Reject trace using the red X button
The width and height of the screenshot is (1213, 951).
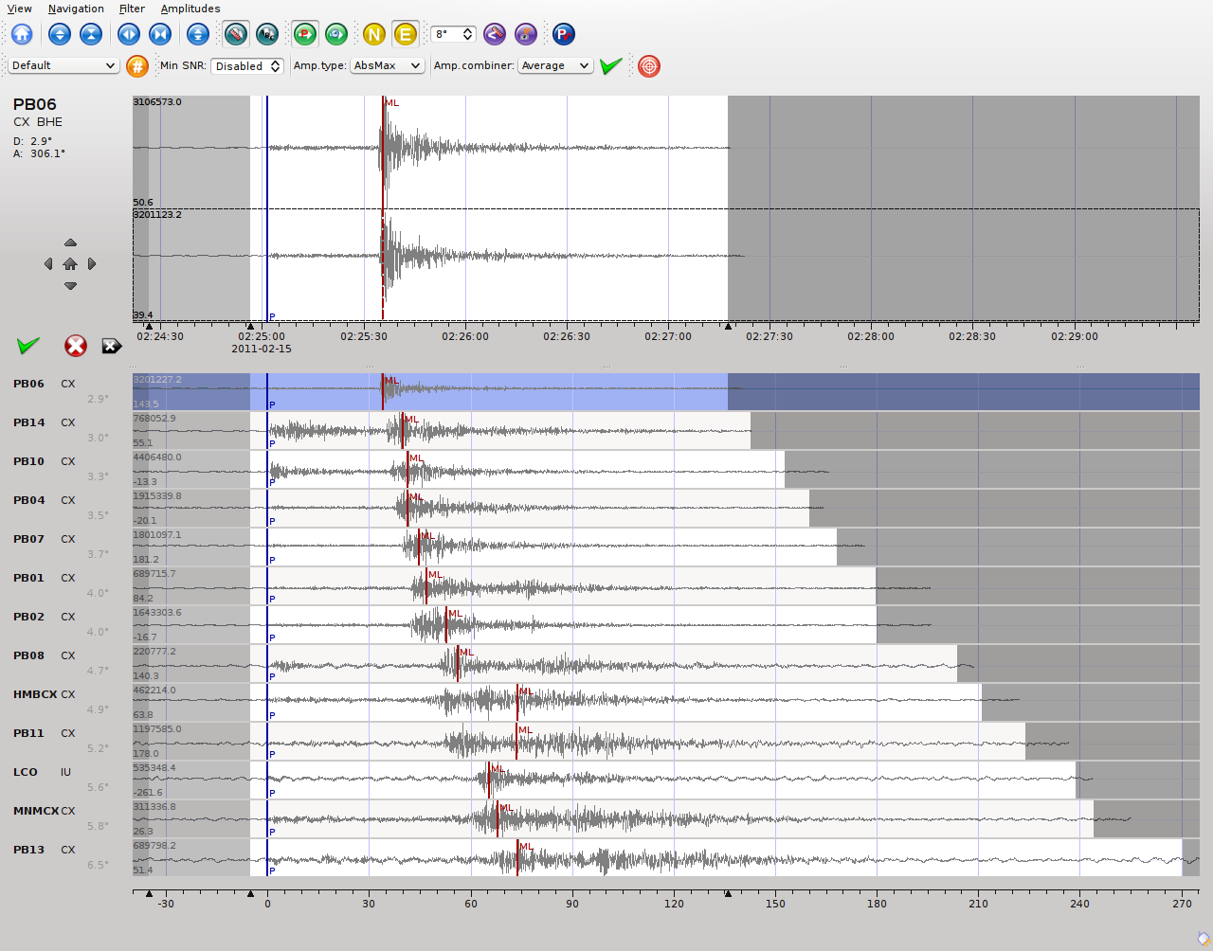click(75, 345)
